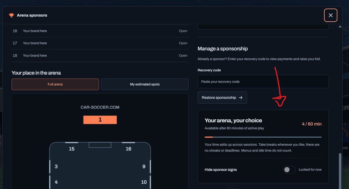The image size is (349, 189).
Task: Focus the Paste your recovery code field
Action: tap(263, 82)
